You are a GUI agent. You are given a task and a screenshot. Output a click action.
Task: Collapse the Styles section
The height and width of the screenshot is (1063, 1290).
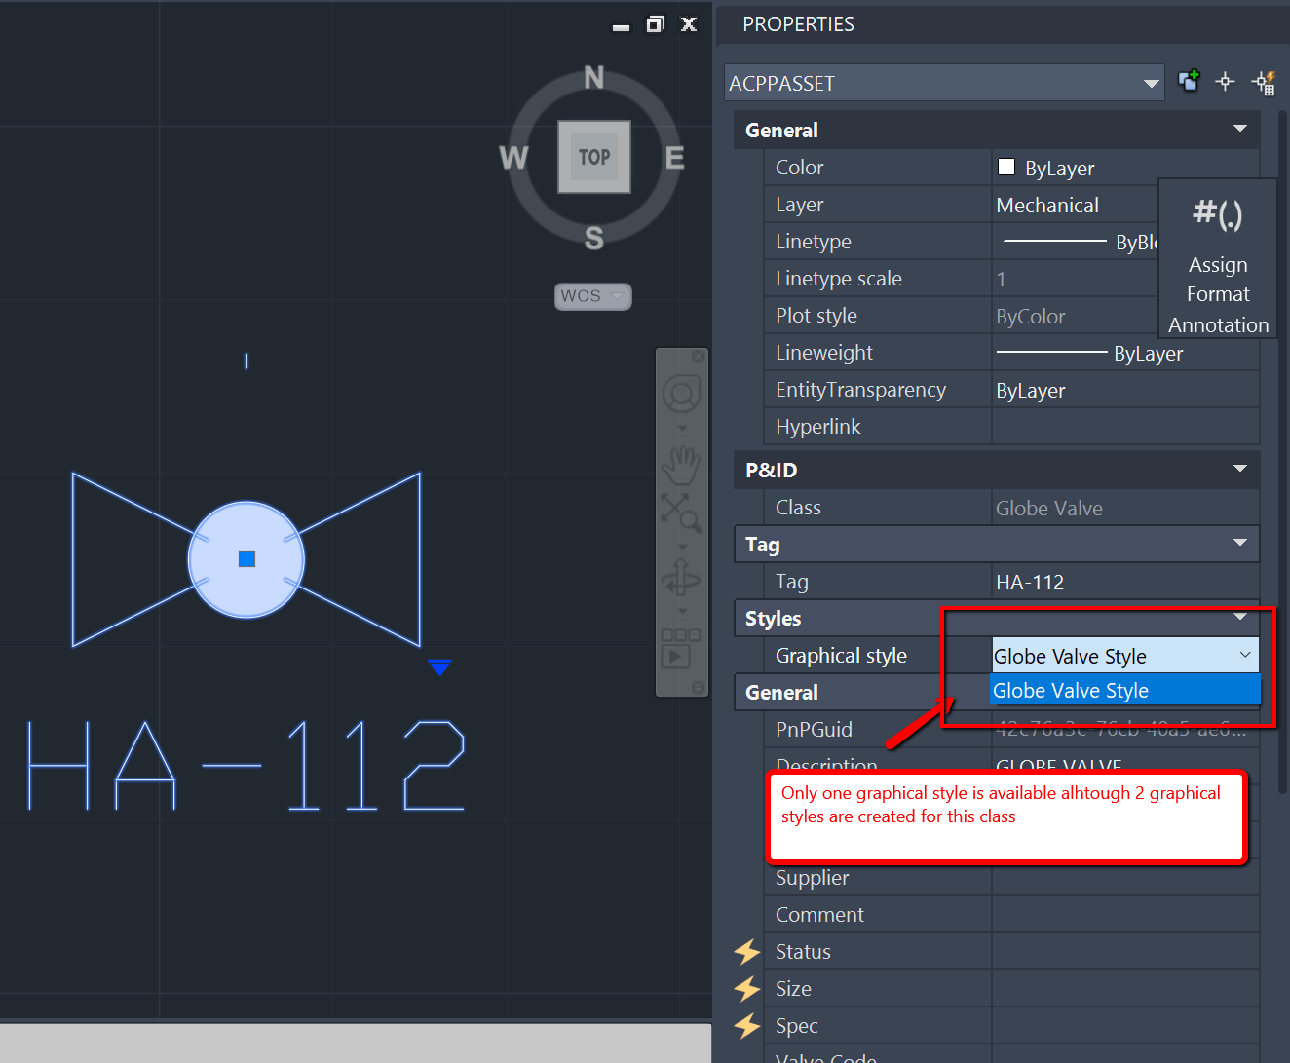(x=1240, y=617)
